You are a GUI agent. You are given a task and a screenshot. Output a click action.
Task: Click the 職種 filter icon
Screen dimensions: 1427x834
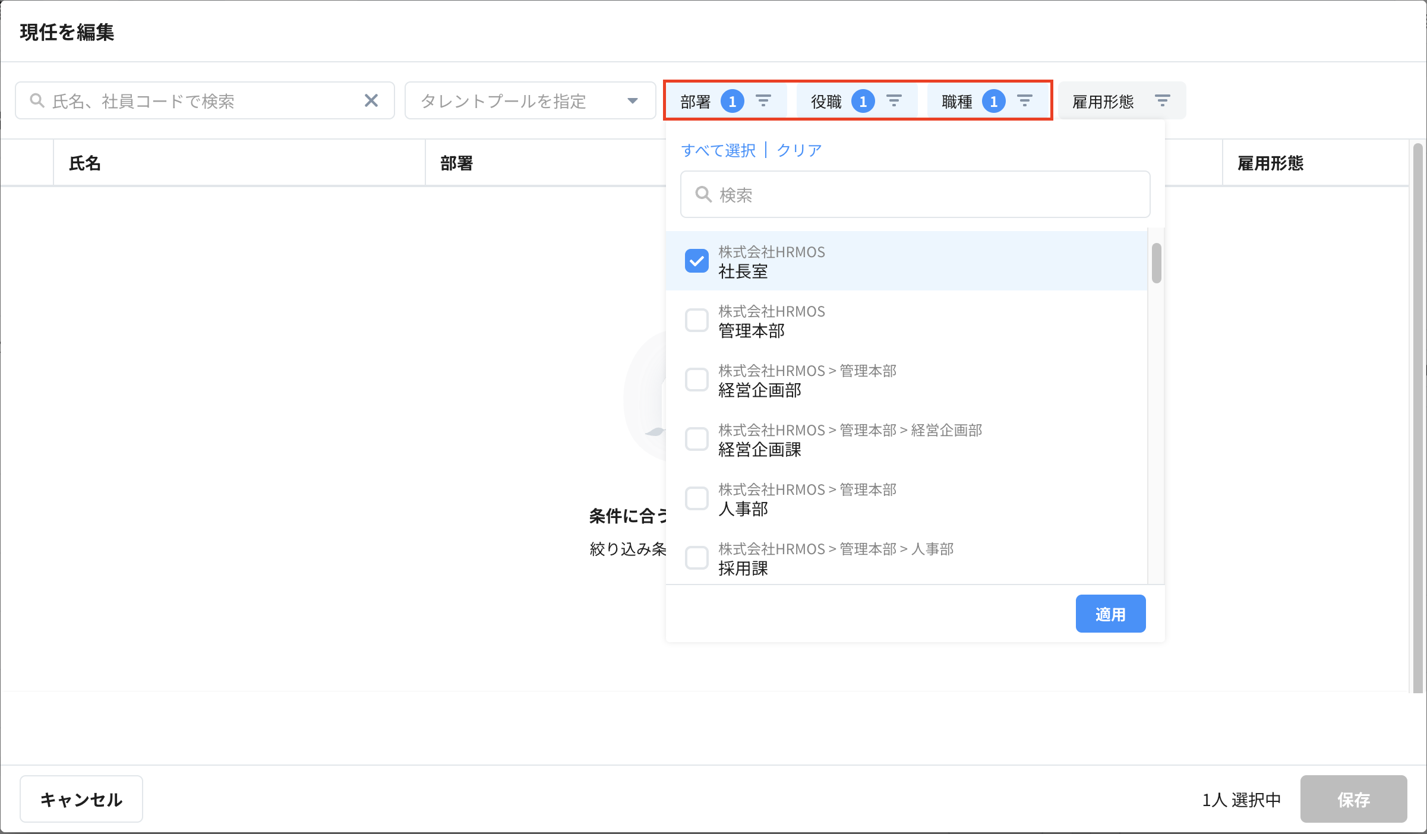1025,100
